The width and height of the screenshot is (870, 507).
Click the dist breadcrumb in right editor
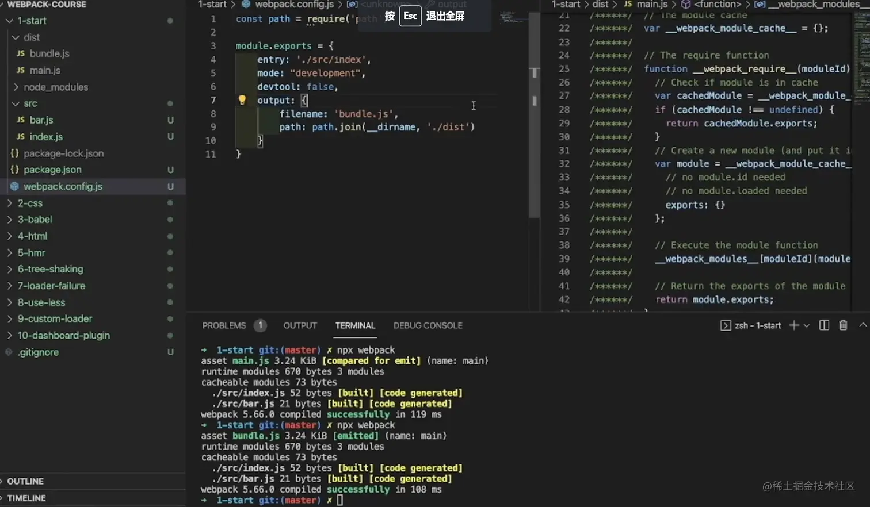click(600, 5)
